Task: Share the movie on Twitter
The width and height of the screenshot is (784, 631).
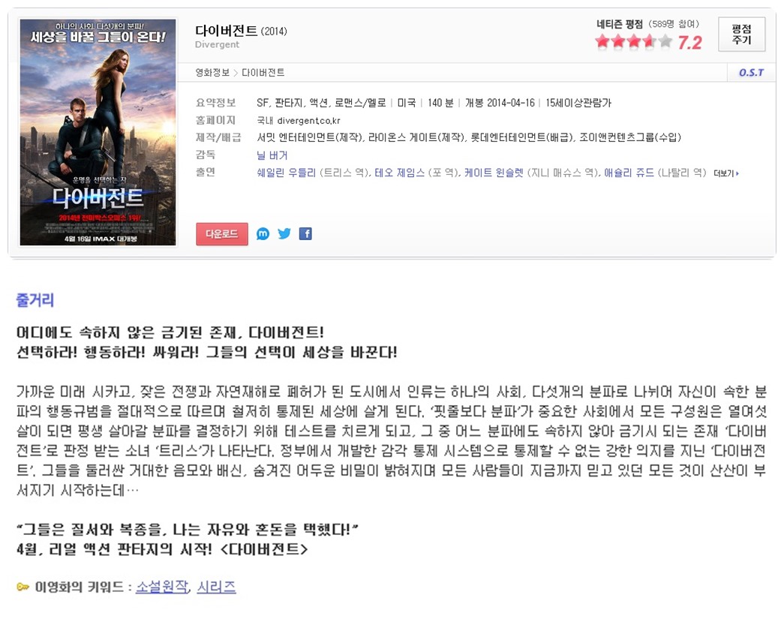Action: [x=284, y=233]
